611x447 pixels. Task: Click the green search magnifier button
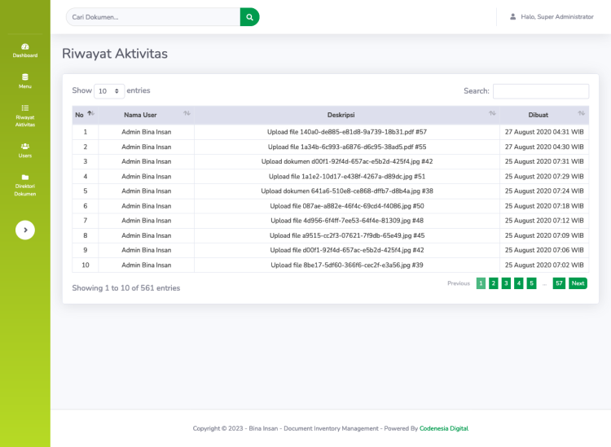tap(249, 17)
